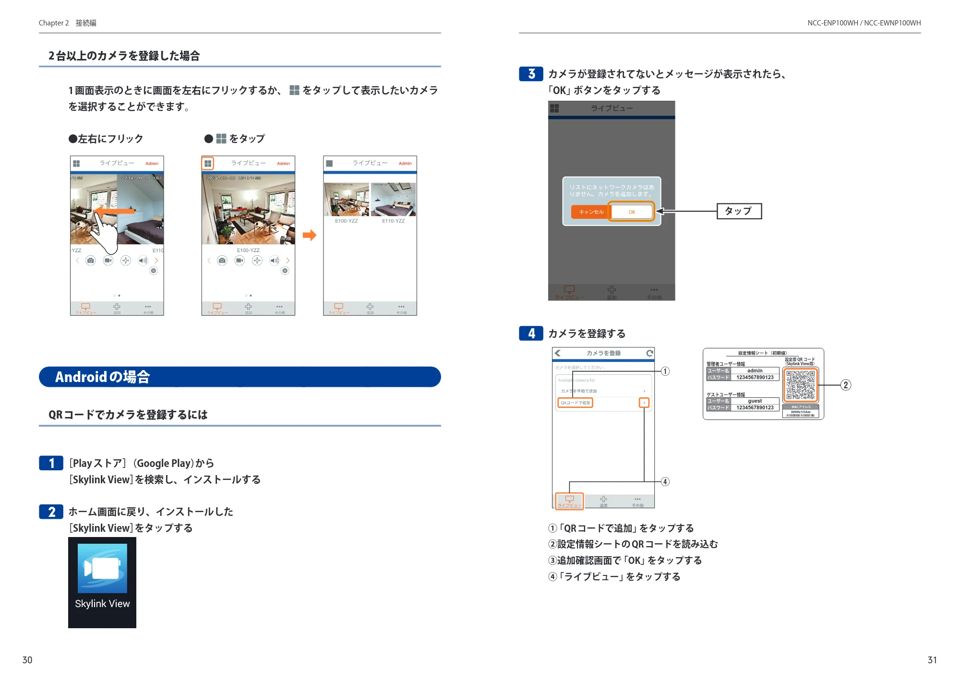Image resolution: width=960 pixels, height=681 pixels.
Task: Choose カメラを手動で追加 row
Action: (603, 391)
